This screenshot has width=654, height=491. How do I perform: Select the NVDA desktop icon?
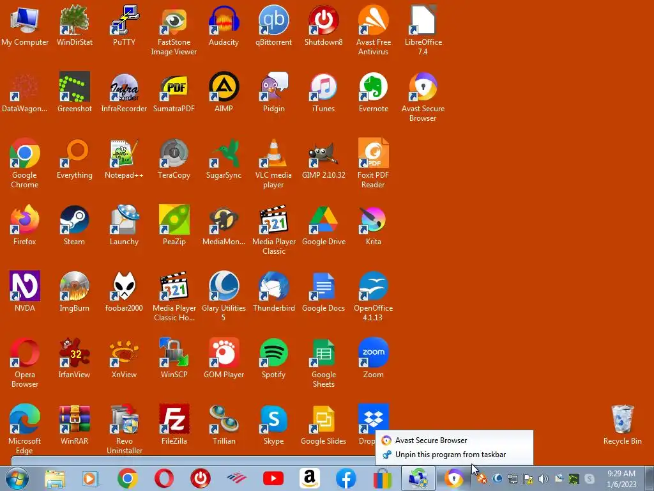click(x=25, y=292)
